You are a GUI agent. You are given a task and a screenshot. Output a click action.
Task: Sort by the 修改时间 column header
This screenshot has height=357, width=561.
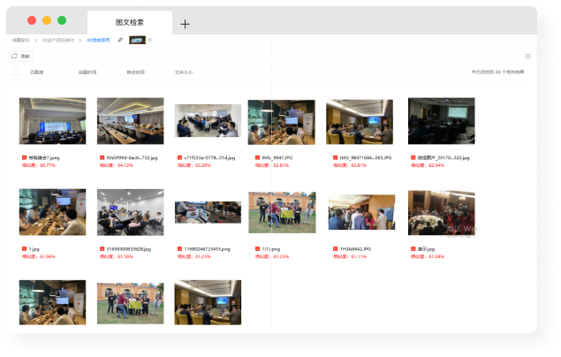click(x=136, y=72)
